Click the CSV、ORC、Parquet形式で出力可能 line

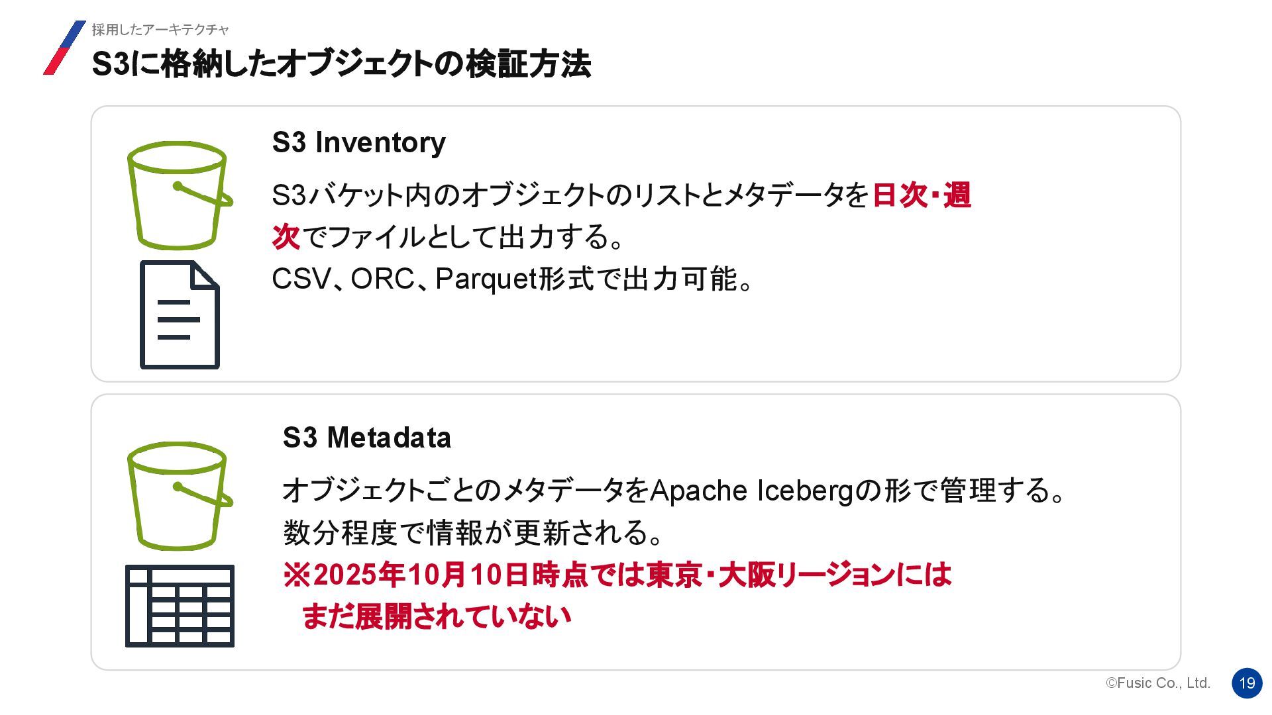(511, 279)
